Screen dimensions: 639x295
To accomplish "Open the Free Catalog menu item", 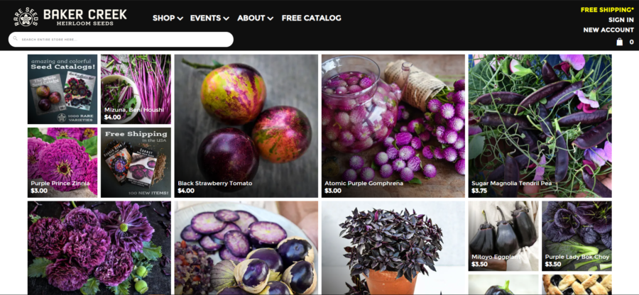I will [312, 18].
